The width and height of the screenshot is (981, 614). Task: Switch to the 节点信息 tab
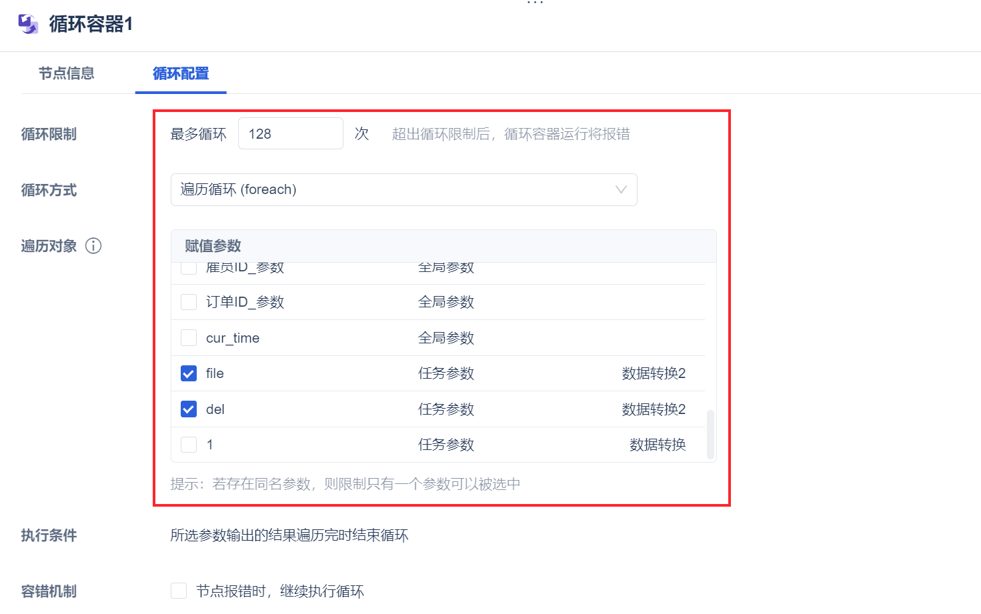coord(66,73)
